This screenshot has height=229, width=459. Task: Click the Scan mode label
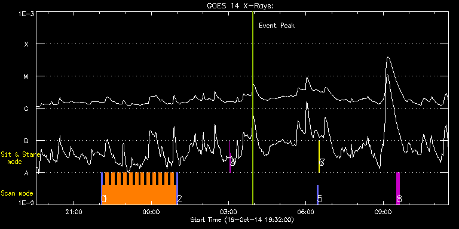(17, 193)
